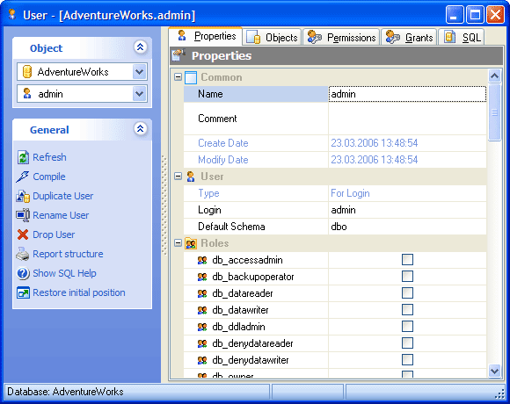Click the Restore initial position icon

pyautogui.click(x=23, y=292)
